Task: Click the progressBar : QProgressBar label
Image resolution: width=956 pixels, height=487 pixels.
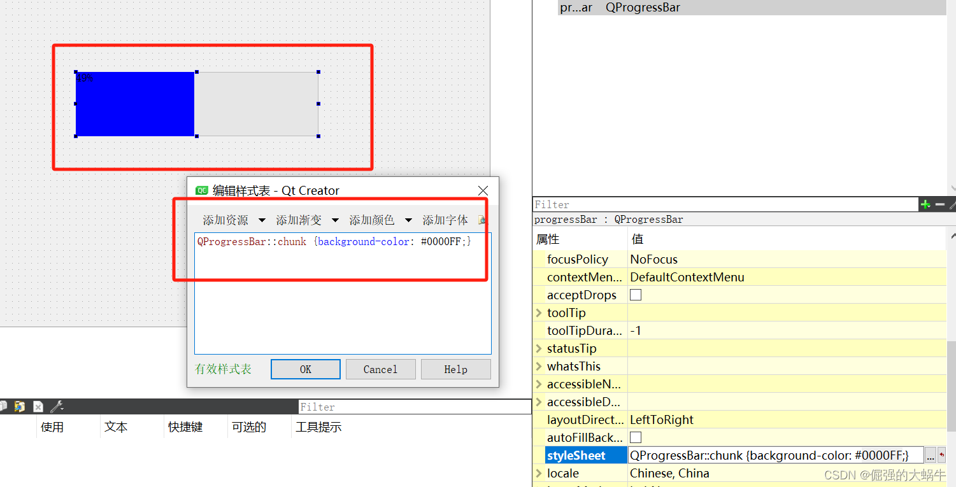Action: click(608, 219)
